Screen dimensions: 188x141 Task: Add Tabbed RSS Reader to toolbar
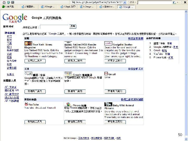[75, 61]
